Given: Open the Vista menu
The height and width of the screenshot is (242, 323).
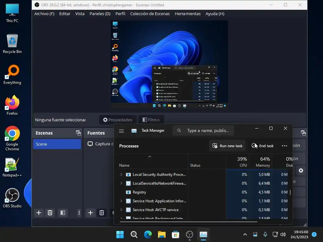Looking at the screenshot, I should coord(80,14).
